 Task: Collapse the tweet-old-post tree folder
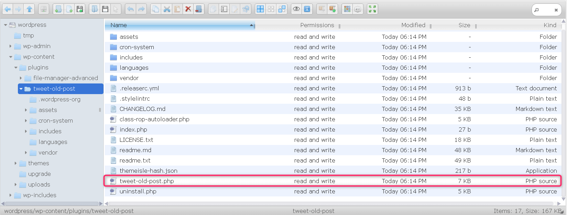(x=21, y=89)
